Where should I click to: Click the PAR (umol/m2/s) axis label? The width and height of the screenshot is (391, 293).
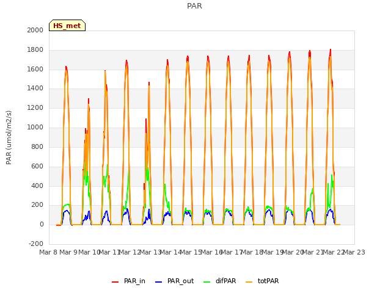9,137
